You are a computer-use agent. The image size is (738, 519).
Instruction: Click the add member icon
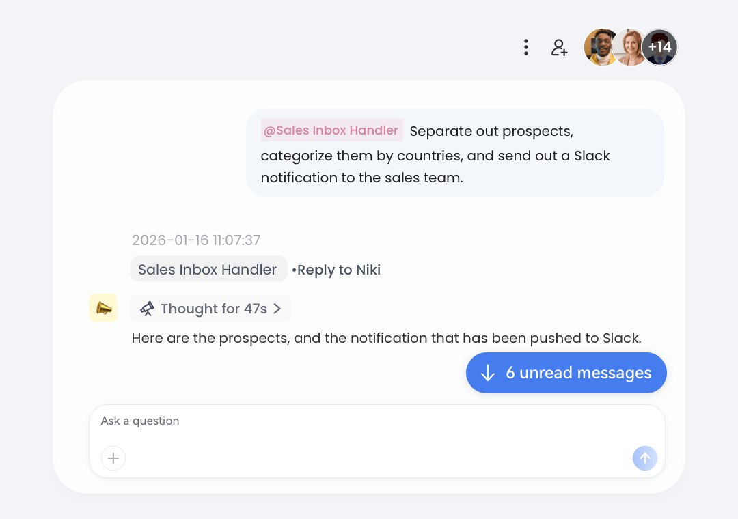point(560,47)
